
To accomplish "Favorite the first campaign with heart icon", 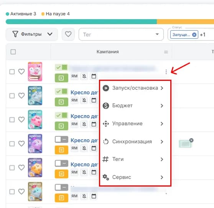I will (x=21, y=72).
